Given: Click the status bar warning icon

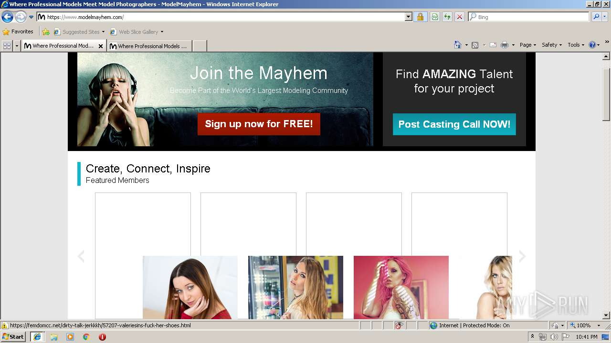Looking at the screenshot, I should 4,325.
